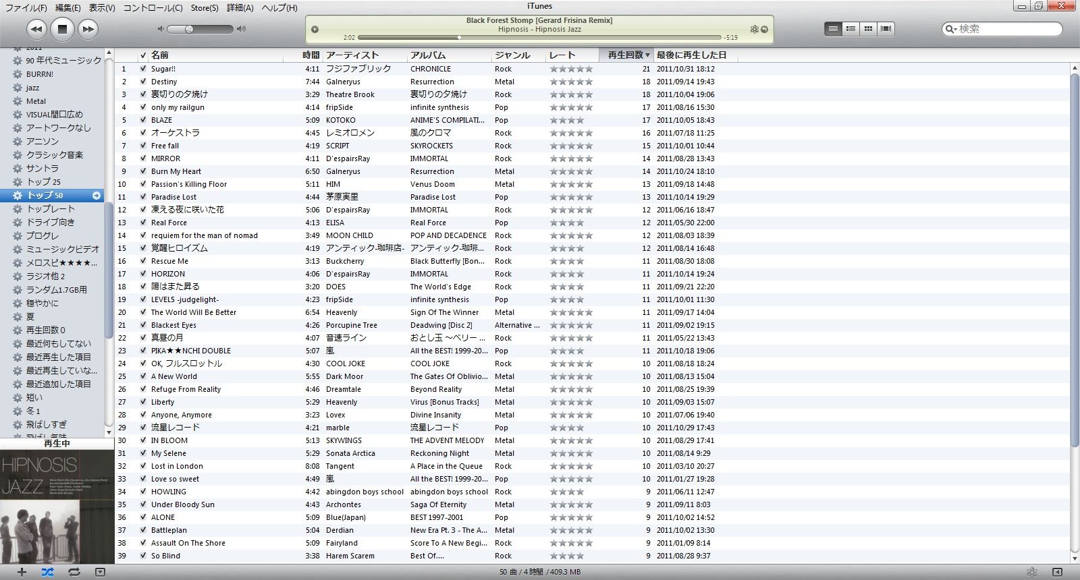The height and width of the screenshot is (580, 1080).
Task: Open the コントロール(C) menu
Action: point(153,7)
